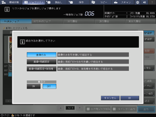This screenshot has height=117, width=156.
Task: Click the speaker volume icon
Action: coord(145,2)
